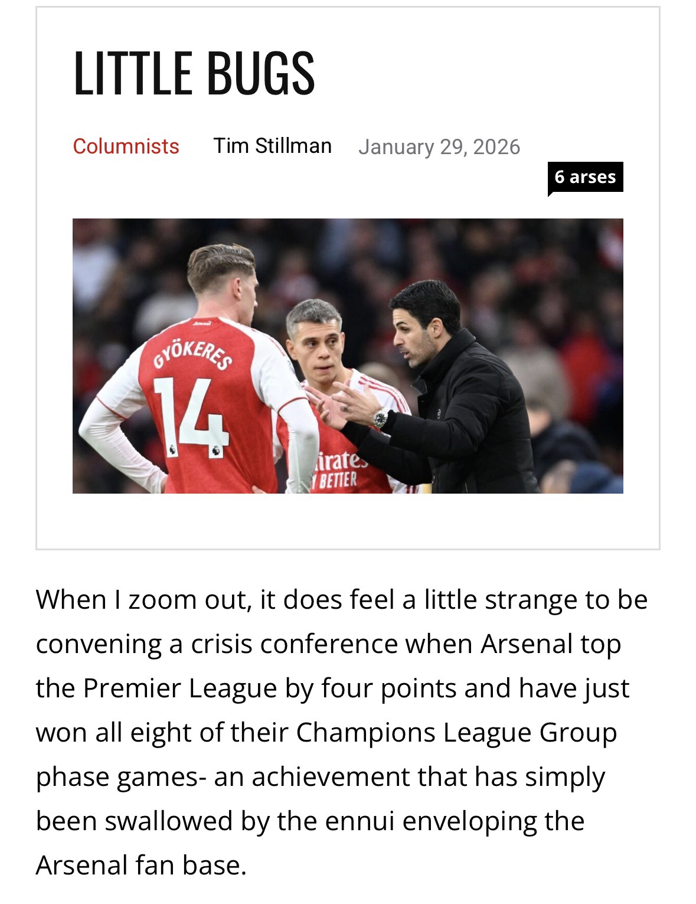Click the GYÖKERES name on the jersey
Viewport: 696px width, 904px height.
tap(193, 353)
